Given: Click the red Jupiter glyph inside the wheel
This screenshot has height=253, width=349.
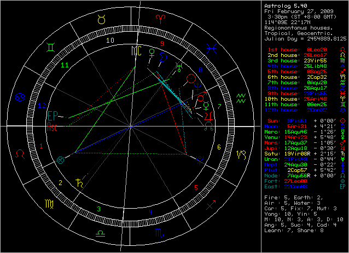Looking at the screenshot, I should 208,116.
